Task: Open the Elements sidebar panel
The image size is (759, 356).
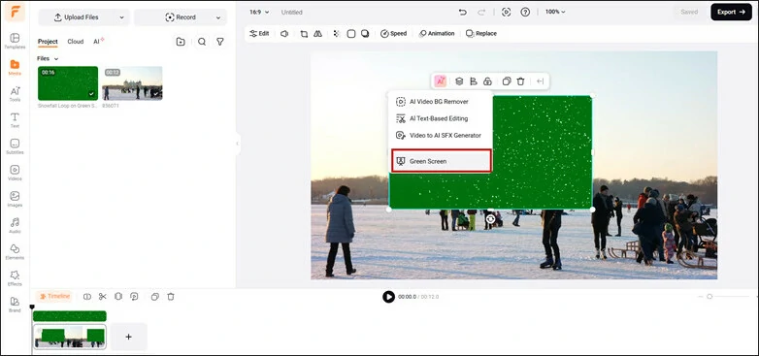Action: 15,251
